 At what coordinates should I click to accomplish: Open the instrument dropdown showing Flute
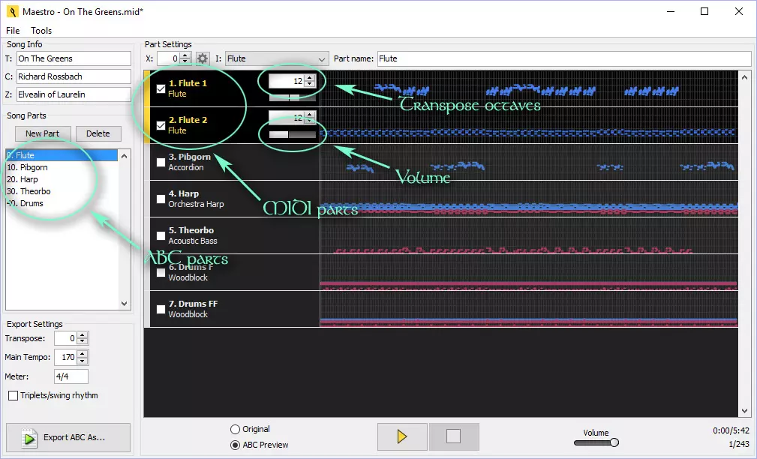(x=277, y=59)
